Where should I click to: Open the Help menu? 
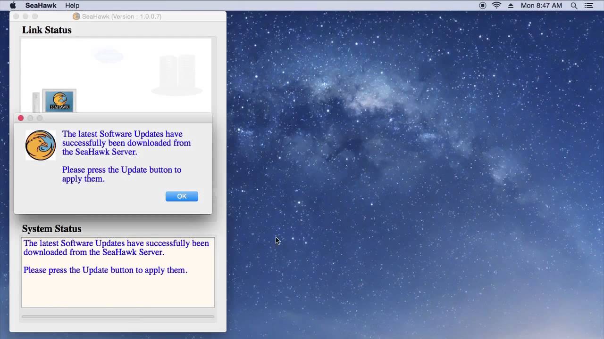point(72,6)
